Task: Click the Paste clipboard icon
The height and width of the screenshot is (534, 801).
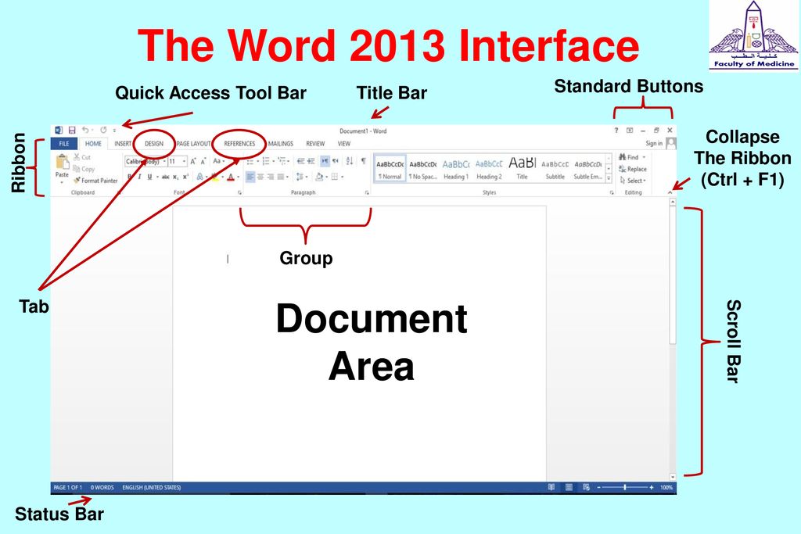Action: point(63,163)
